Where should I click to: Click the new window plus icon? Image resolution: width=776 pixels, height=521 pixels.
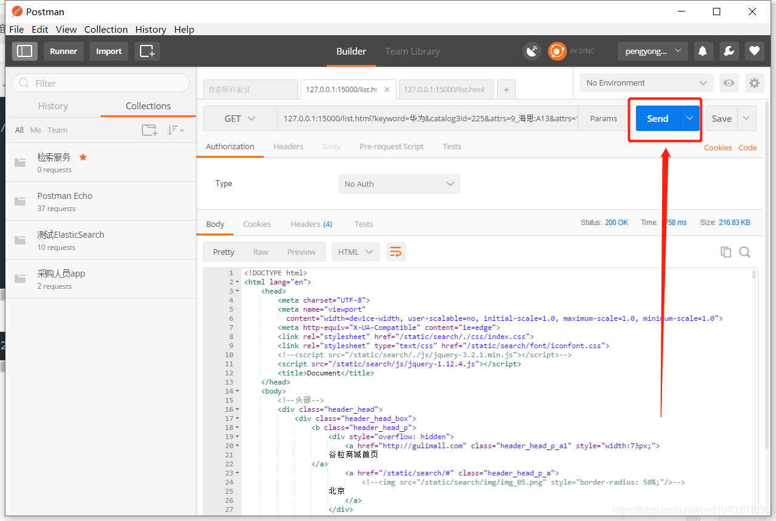click(x=147, y=51)
